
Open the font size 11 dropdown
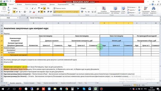30,8
